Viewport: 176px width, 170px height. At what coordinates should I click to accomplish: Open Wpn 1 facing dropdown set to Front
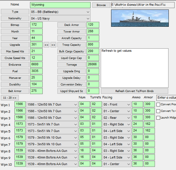point(117,104)
